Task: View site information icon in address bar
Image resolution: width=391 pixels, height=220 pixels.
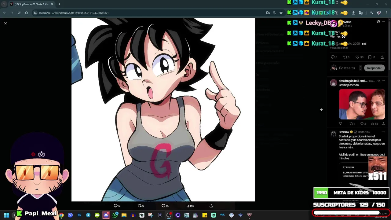Action: point(35,13)
